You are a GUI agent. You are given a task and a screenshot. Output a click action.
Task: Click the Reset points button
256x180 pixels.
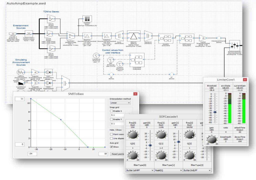117,154
